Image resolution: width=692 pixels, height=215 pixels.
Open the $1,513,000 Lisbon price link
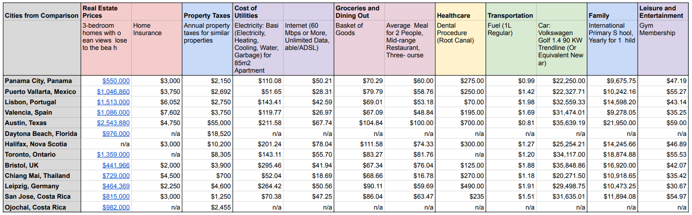(x=113, y=102)
